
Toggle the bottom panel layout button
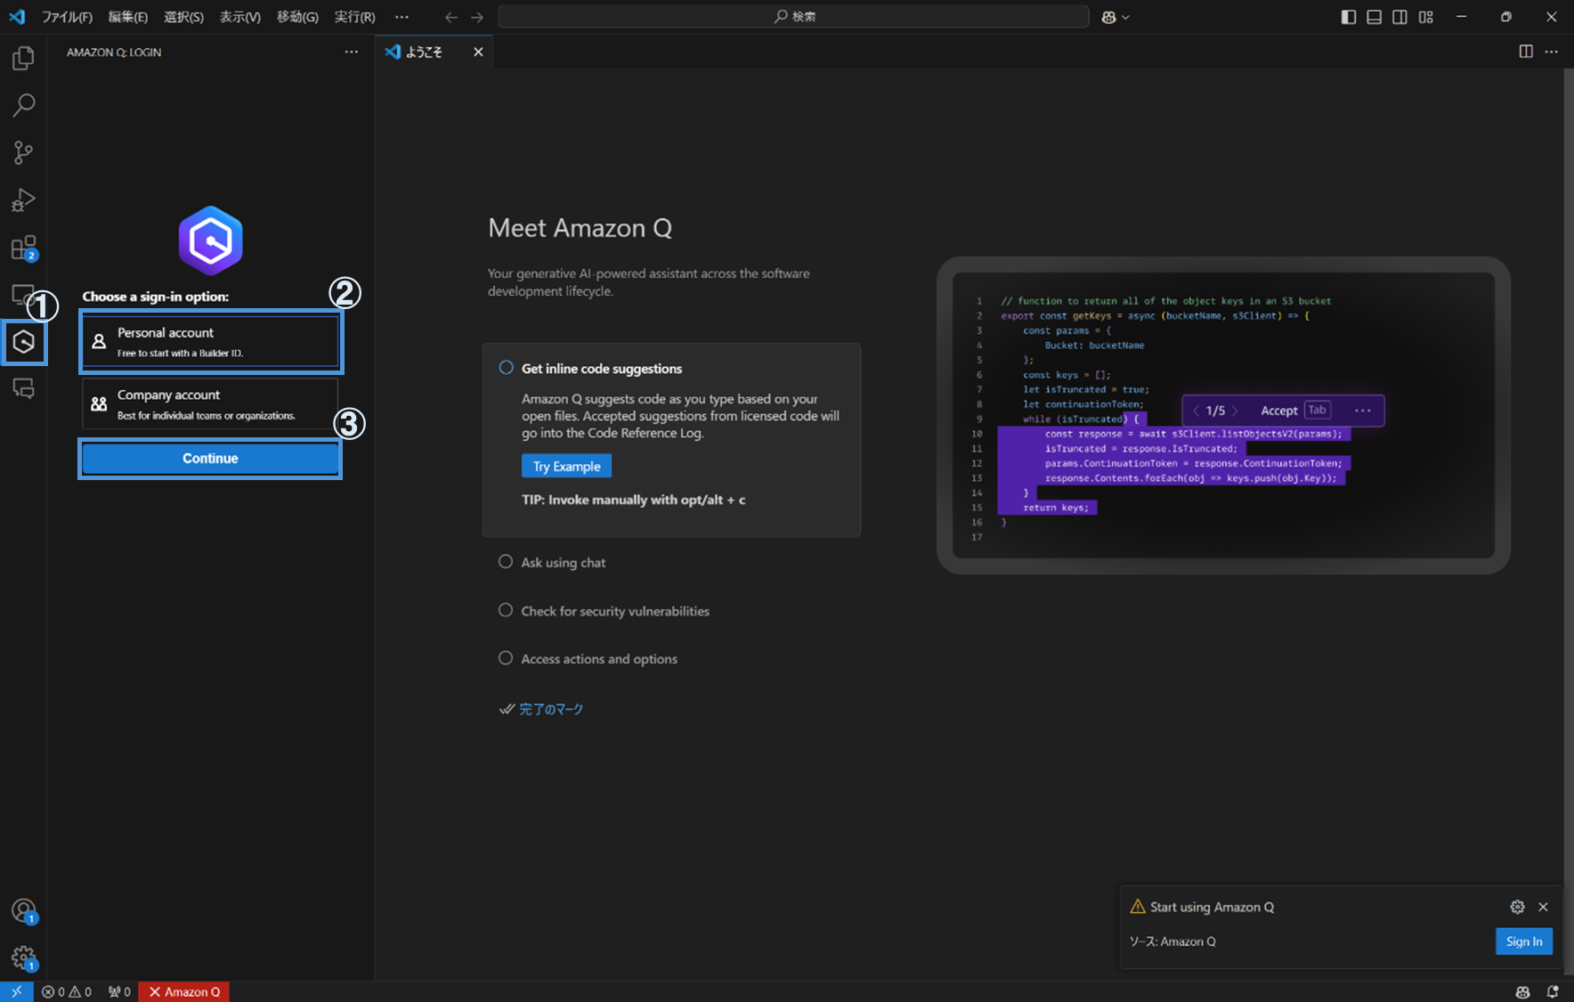pyautogui.click(x=1375, y=17)
